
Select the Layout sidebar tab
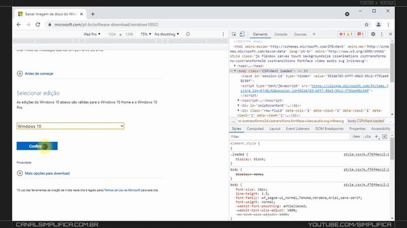pyautogui.click(x=275, y=129)
